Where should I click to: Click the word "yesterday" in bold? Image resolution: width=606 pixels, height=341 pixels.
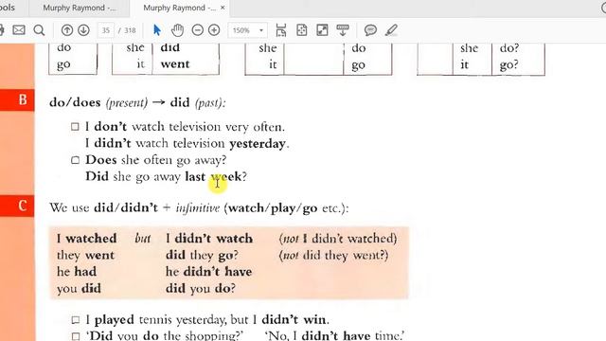258,144
